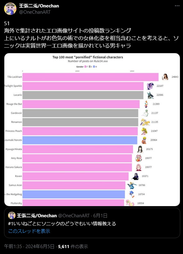183x254 pixels.
Task: Click the Uzumaki Naruto character icon
Action: pyautogui.click(x=144, y=140)
